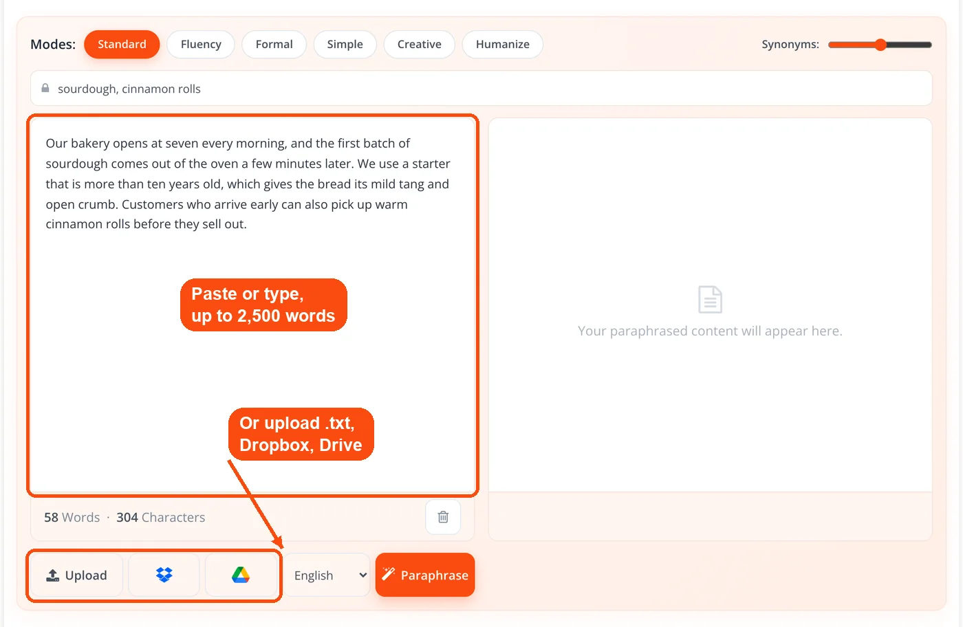Image resolution: width=963 pixels, height=627 pixels.
Task: Adjust the Synonyms slider handle
Action: coord(880,45)
